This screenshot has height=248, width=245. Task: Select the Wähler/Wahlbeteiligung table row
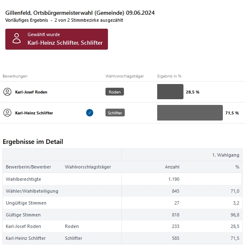[122, 191]
